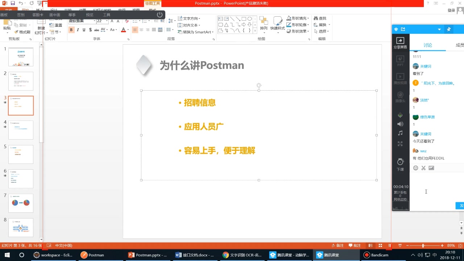Toggle italic formatting
Image resolution: width=464 pixels, height=261 pixels.
point(78,30)
